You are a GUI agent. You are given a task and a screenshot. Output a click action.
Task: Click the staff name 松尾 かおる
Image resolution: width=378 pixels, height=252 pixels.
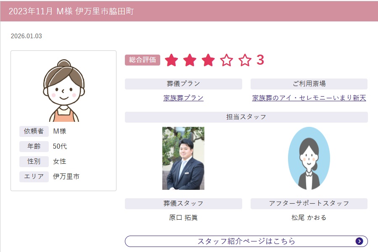(309, 218)
